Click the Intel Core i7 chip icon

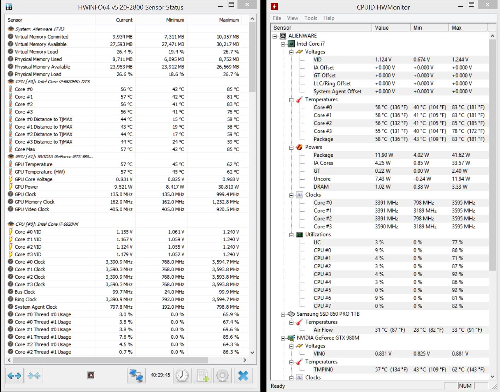tap(291, 44)
